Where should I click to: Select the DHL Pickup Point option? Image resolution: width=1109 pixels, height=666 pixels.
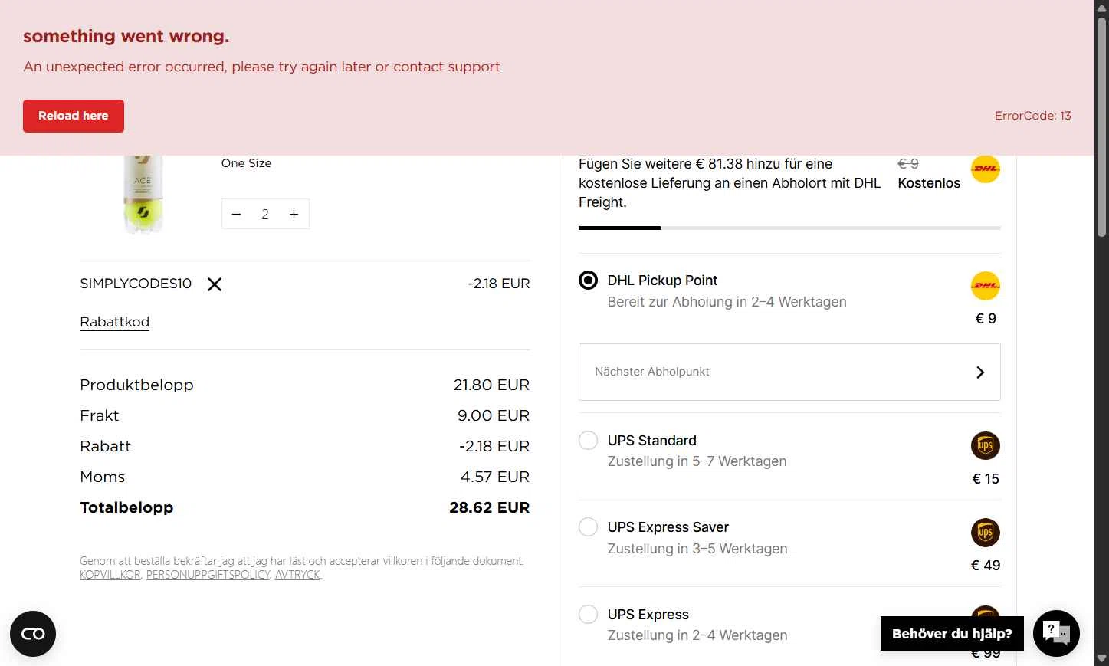point(588,281)
